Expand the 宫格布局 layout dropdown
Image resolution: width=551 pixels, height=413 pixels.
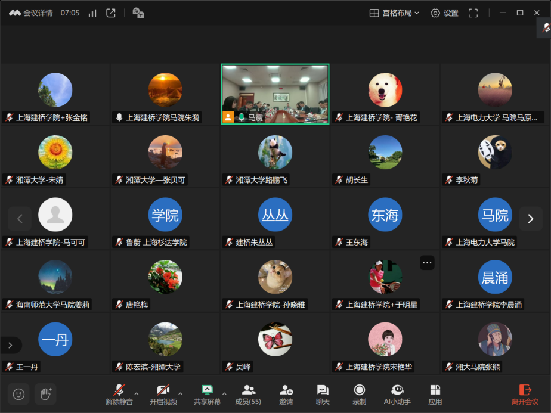click(395, 13)
